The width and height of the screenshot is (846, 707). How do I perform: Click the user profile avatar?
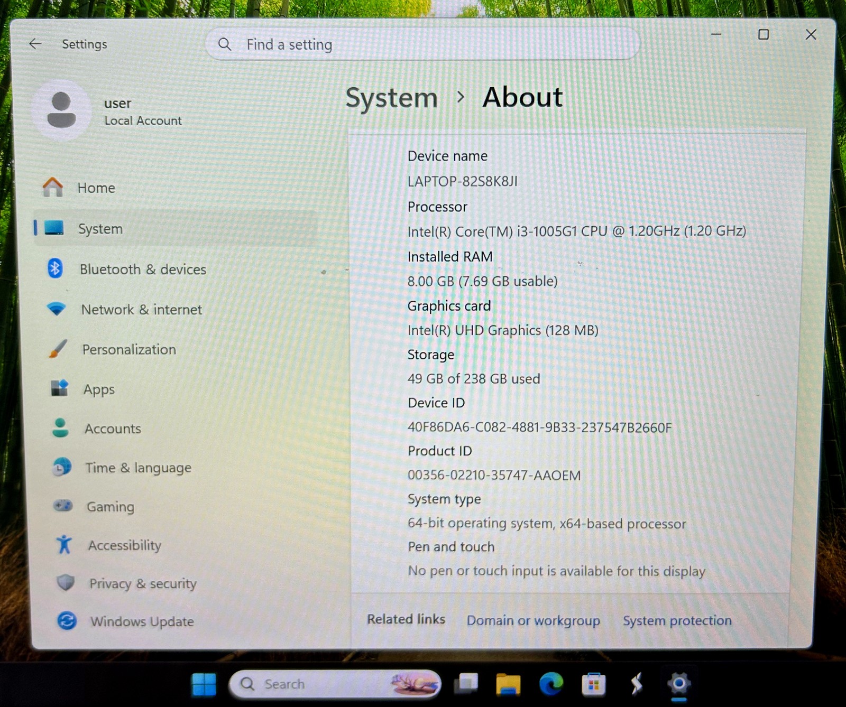click(x=61, y=110)
